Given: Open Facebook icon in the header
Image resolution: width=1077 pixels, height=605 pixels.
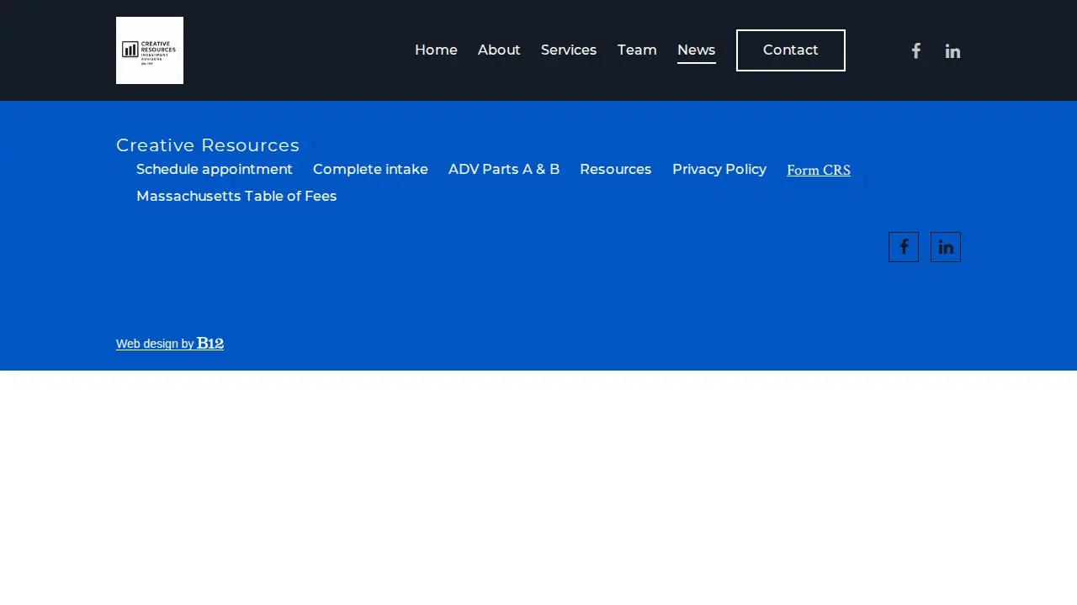Looking at the screenshot, I should [x=916, y=50].
